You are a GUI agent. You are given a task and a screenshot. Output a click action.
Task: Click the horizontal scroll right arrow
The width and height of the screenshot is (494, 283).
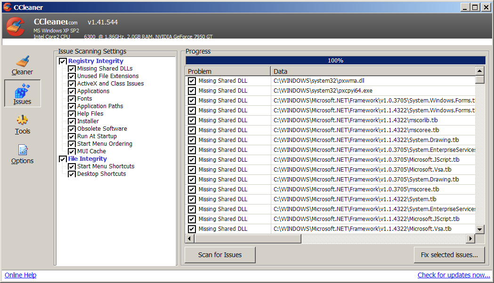tap(470, 239)
